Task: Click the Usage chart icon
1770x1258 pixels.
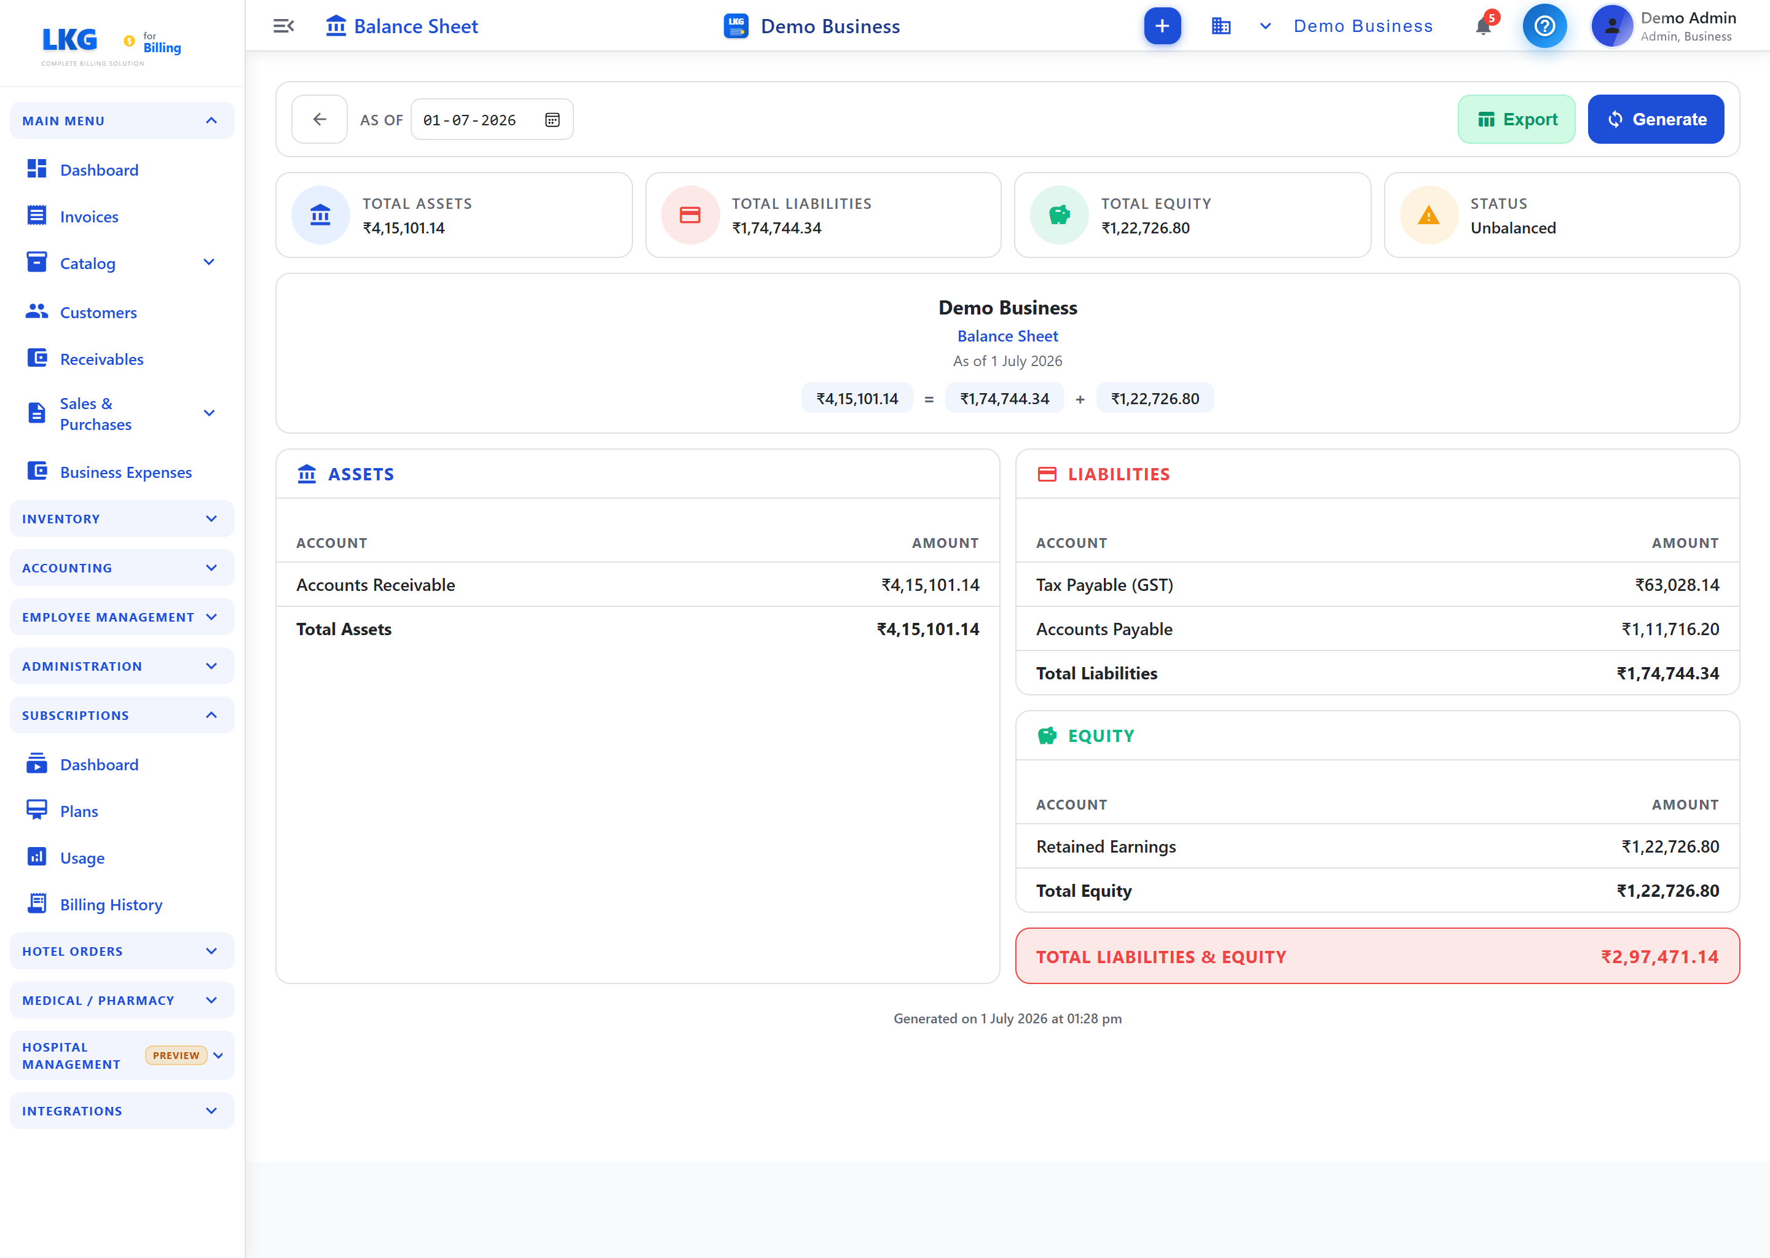Action: tap(36, 857)
